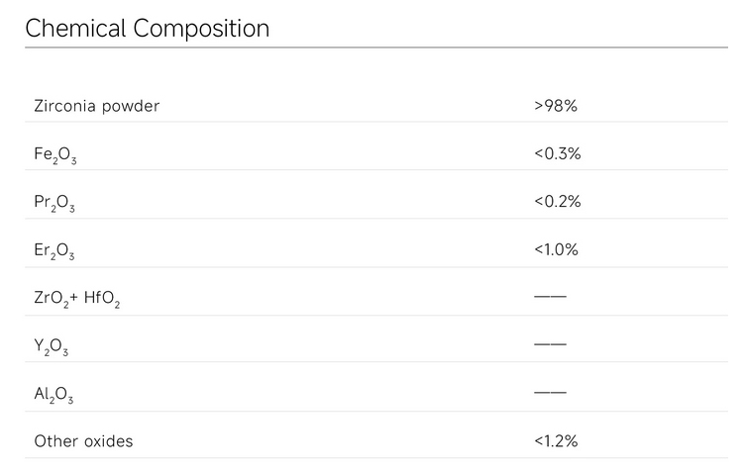The height and width of the screenshot is (473, 743).
Task: Select the Other oxides row label
Action: coord(83,441)
